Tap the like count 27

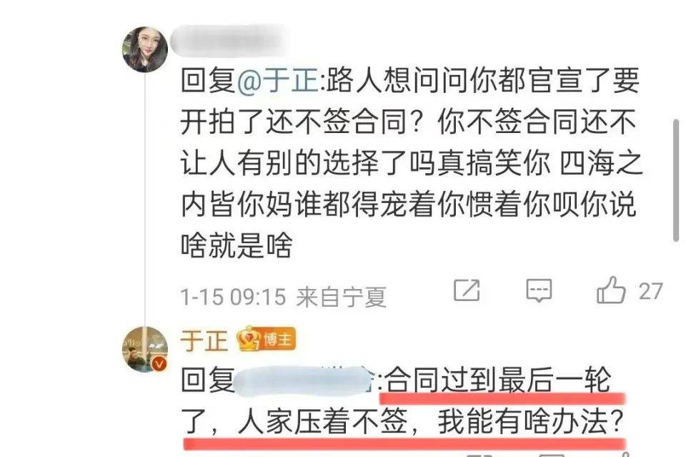[x=650, y=292]
